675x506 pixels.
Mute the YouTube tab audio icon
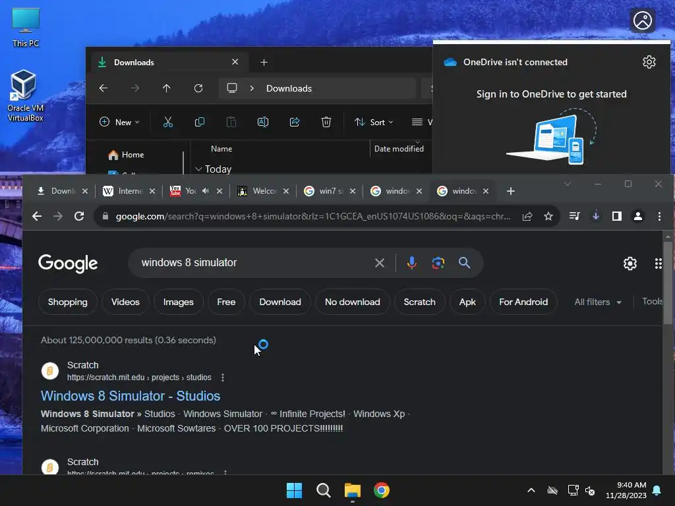coord(206,191)
